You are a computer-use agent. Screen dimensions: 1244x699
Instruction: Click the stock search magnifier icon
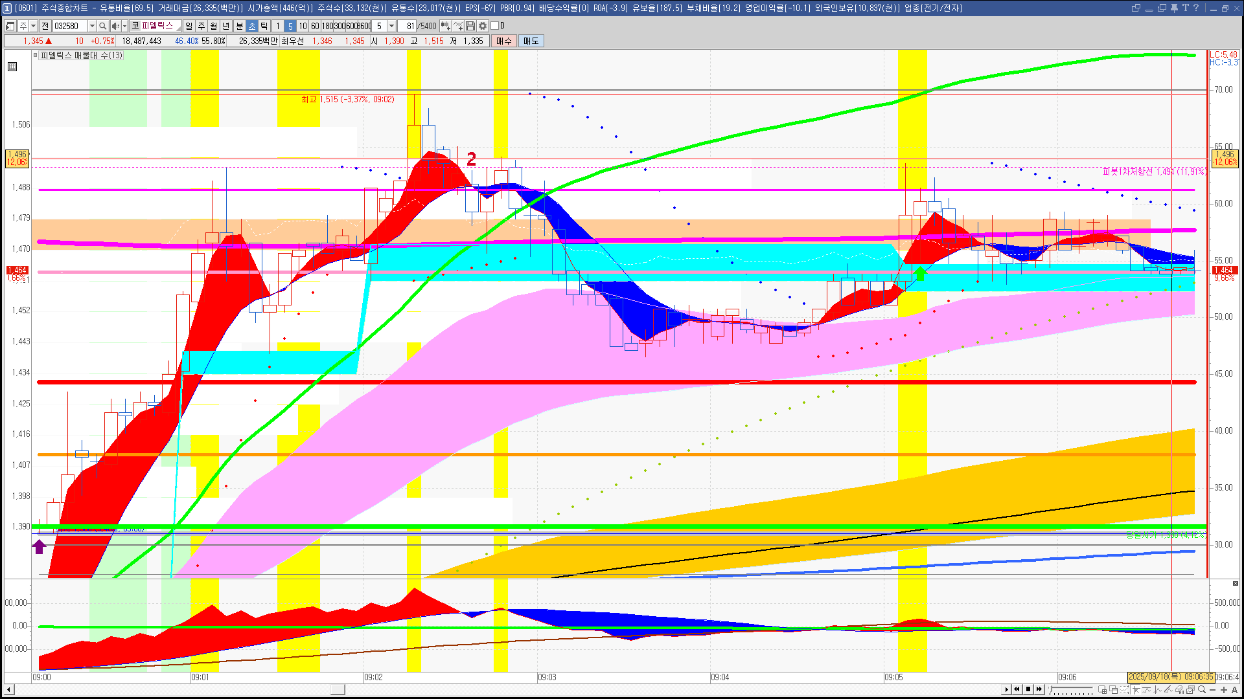coord(102,26)
